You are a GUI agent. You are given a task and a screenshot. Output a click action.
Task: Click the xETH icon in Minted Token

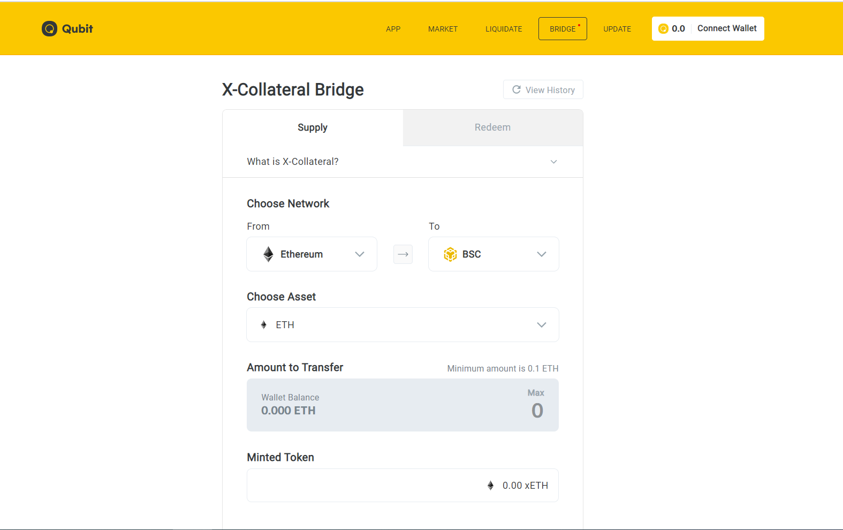click(491, 486)
